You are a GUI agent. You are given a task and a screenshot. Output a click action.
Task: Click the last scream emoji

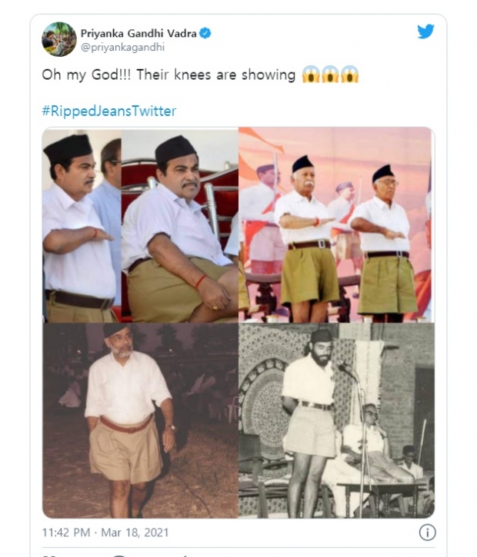(x=350, y=75)
